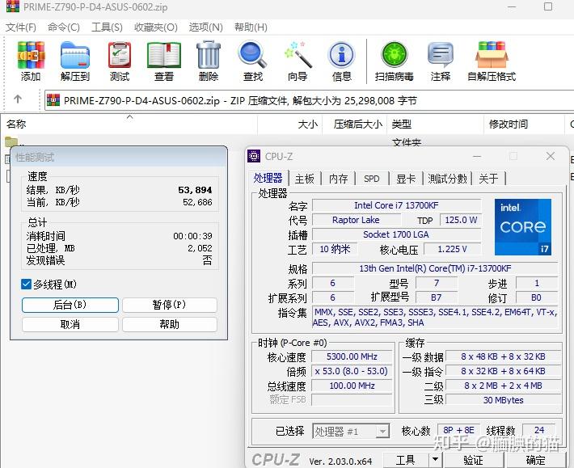
Task: Click the 消耗时间 value 00:00:39
Action: click(x=193, y=236)
